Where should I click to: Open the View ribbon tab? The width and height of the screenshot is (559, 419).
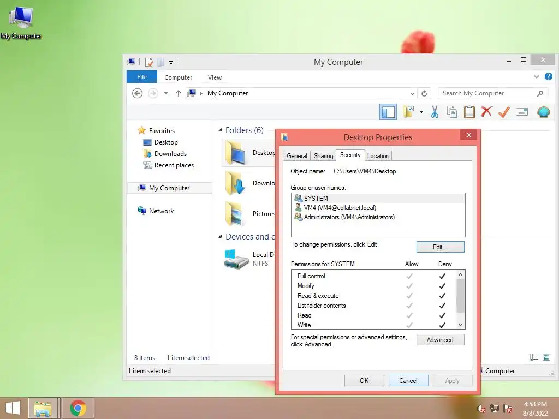[215, 77]
